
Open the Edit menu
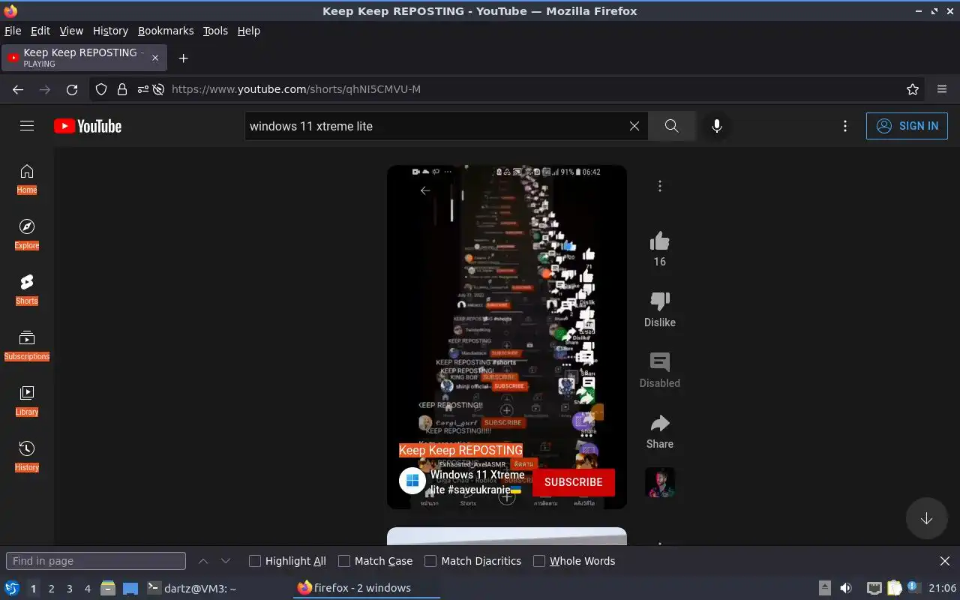click(x=40, y=31)
